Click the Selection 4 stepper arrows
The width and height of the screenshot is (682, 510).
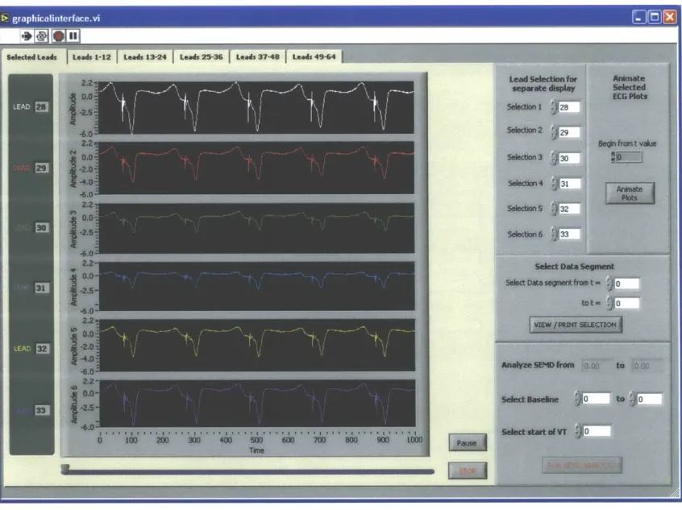(554, 184)
